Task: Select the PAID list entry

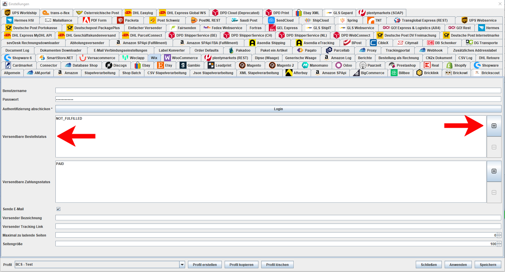Action: 60,164
